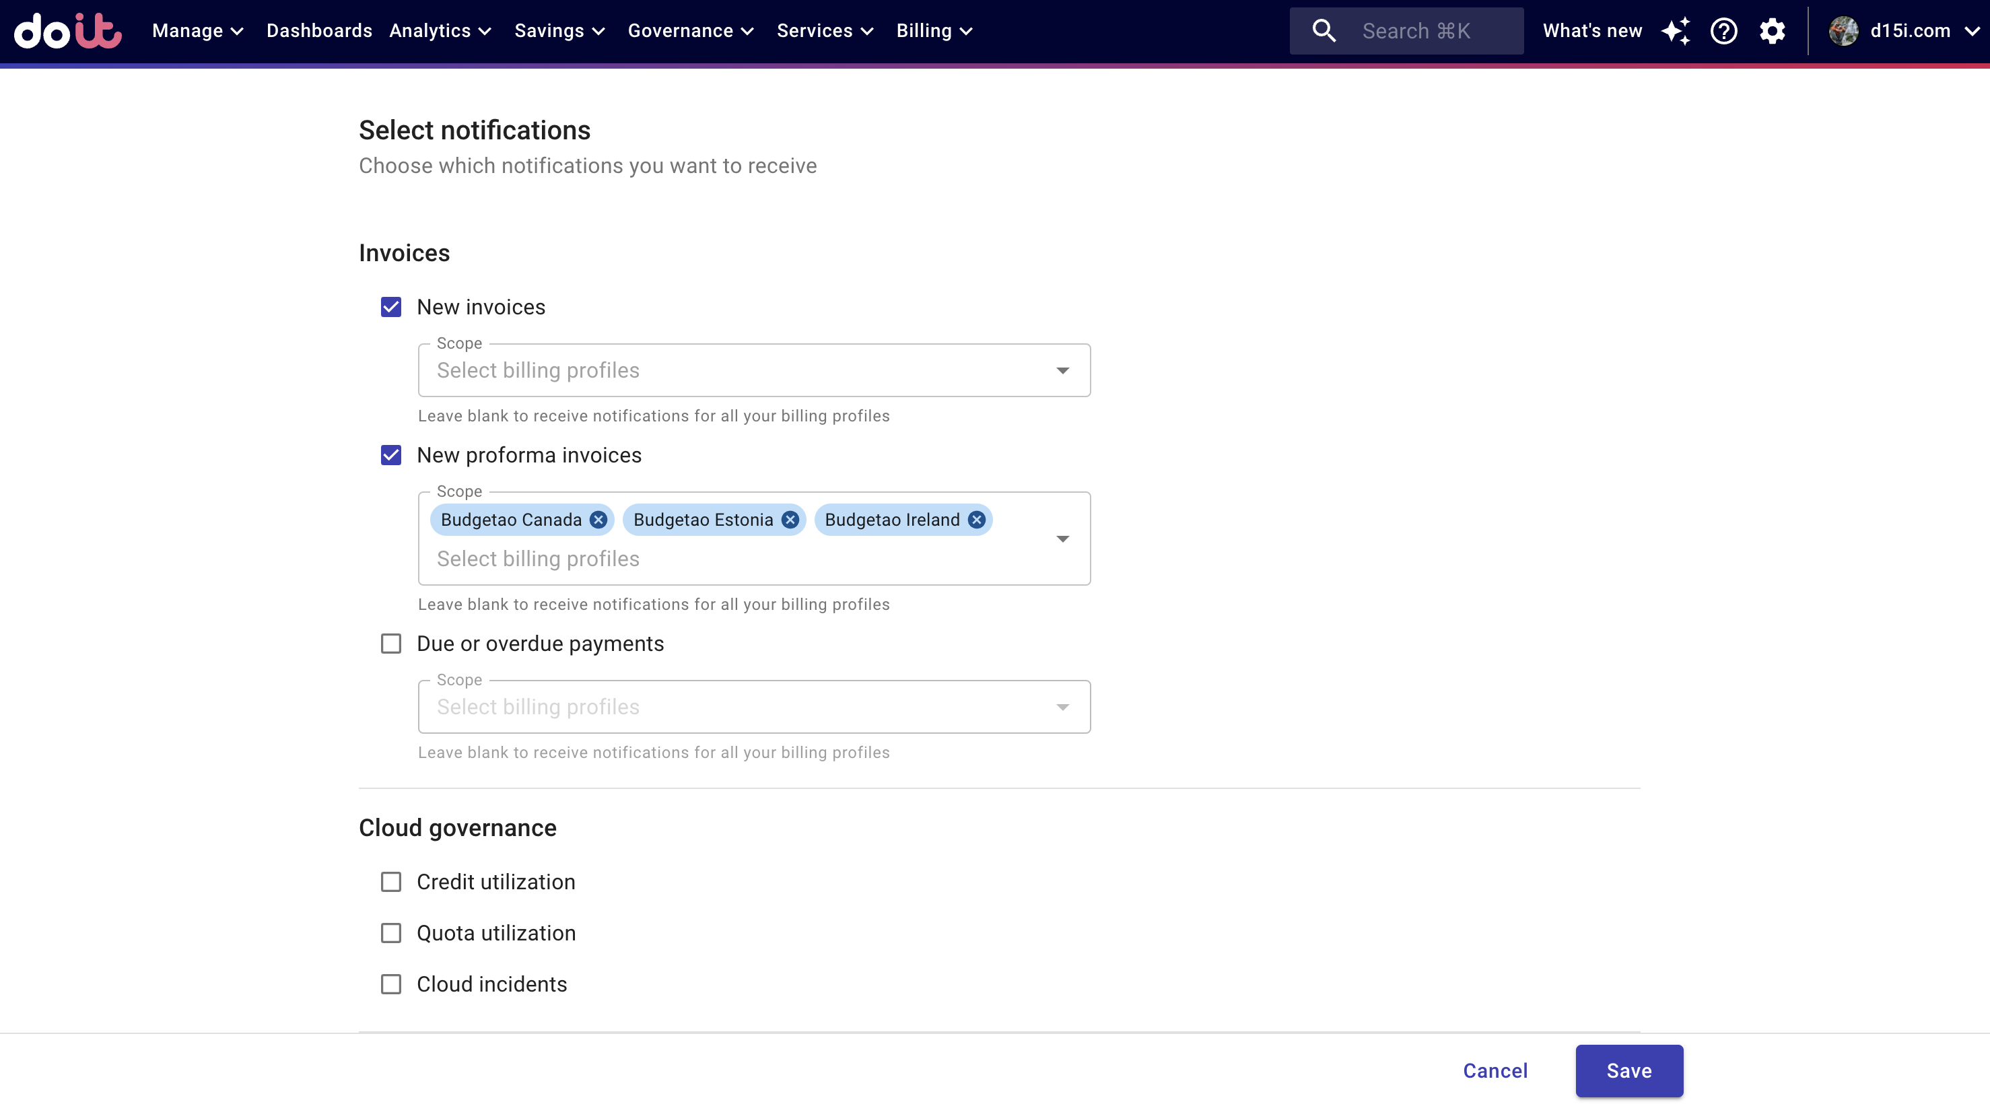The height and width of the screenshot is (1104, 1990).
Task: Click the DoiT logo
Action: [68, 31]
